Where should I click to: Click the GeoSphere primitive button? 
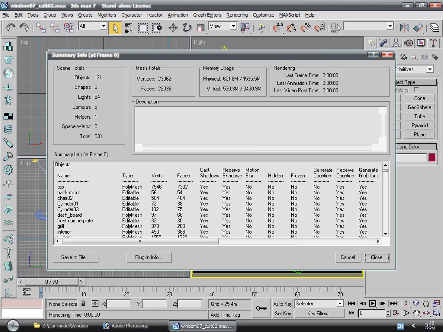pyautogui.click(x=419, y=107)
